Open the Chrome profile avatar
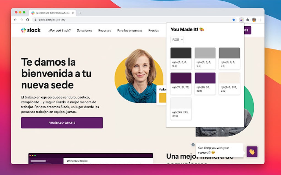This screenshot has width=281, height=175. point(254,20)
